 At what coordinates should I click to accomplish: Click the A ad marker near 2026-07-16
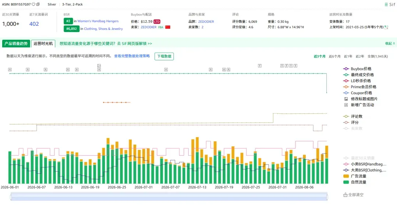(211, 70)
